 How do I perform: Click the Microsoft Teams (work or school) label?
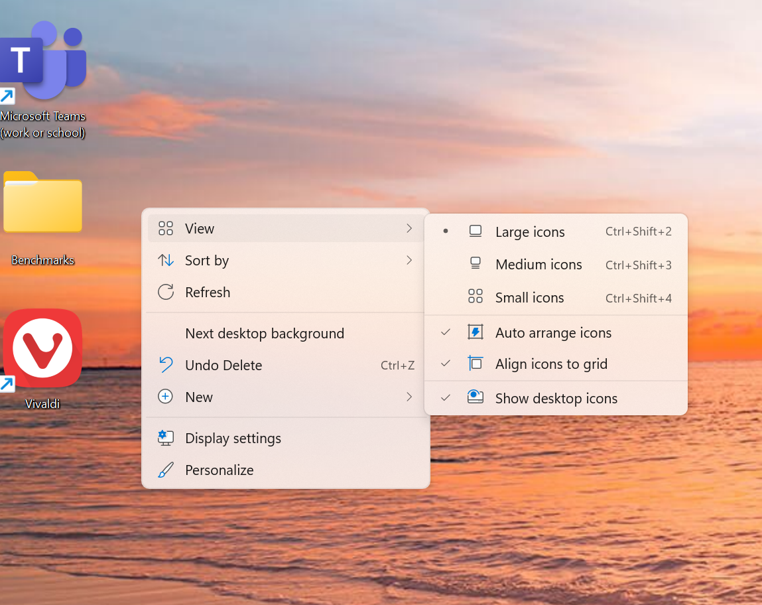[42, 125]
